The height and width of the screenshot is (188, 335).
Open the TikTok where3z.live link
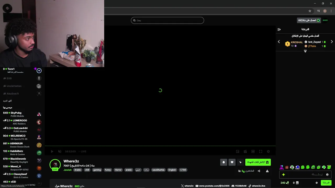tap(257, 186)
